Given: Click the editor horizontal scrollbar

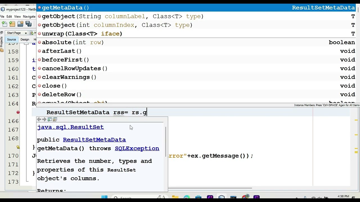Looking at the screenshot, I should click(x=210, y=189).
